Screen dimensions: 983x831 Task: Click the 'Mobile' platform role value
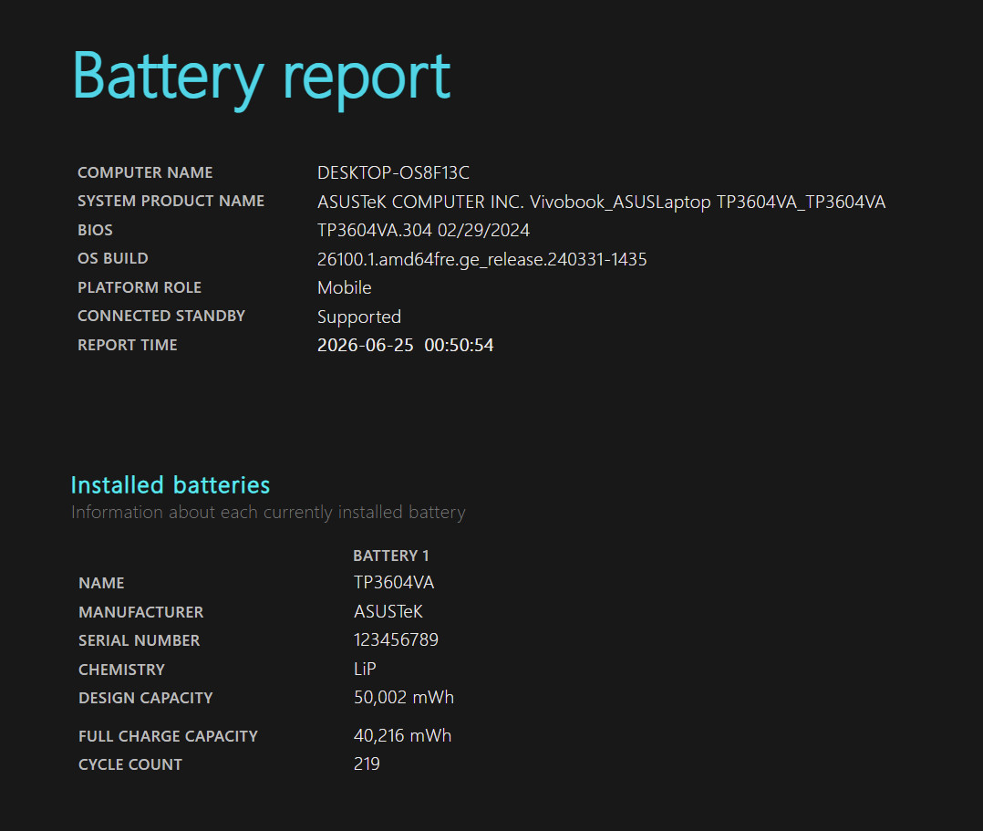coord(344,287)
